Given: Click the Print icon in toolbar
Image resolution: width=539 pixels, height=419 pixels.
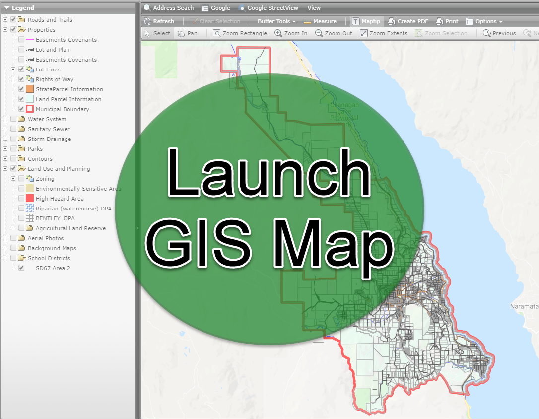Looking at the screenshot, I should (440, 21).
